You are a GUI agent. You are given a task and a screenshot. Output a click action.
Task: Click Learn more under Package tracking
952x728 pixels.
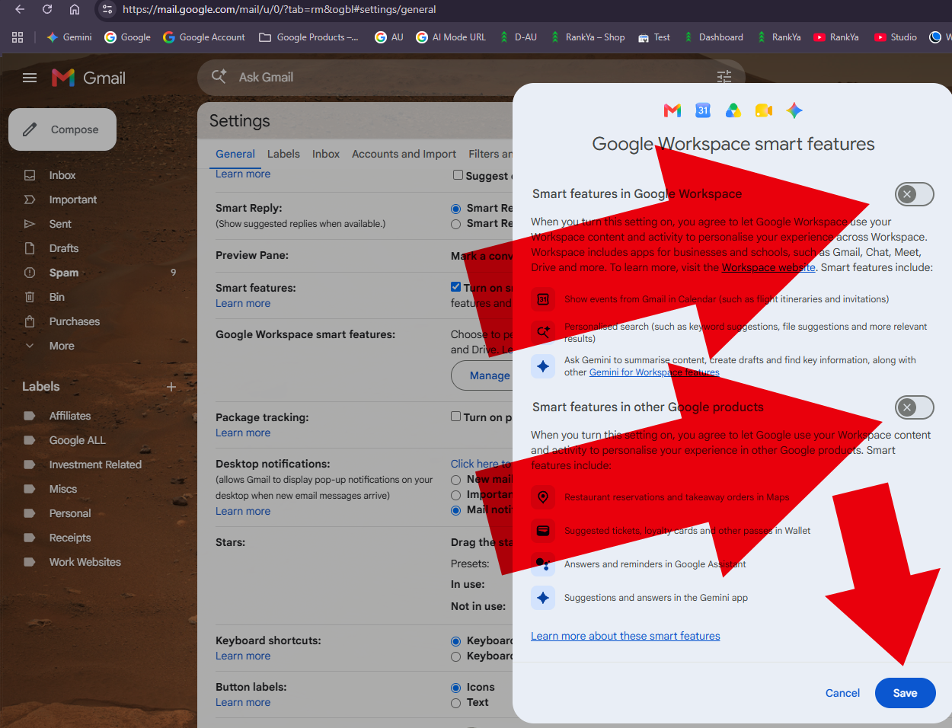pyautogui.click(x=243, y=433)
